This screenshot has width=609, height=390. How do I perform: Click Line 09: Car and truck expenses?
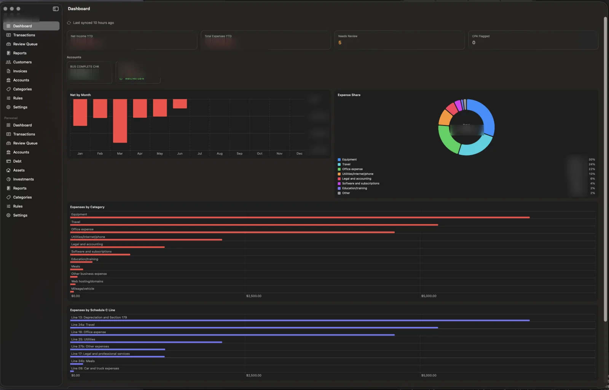click(x=95, y=368)
